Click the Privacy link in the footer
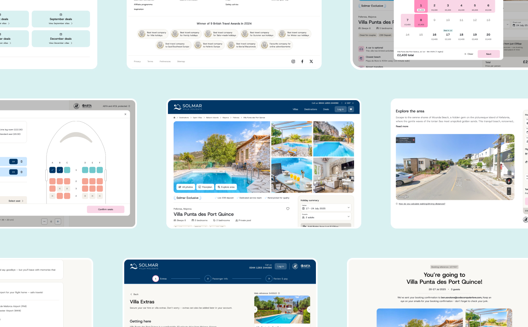This screenshot has height=327, width=528. pyautogui.click(x=137, y=61)
